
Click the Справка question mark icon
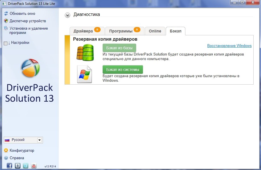[6, 158]
